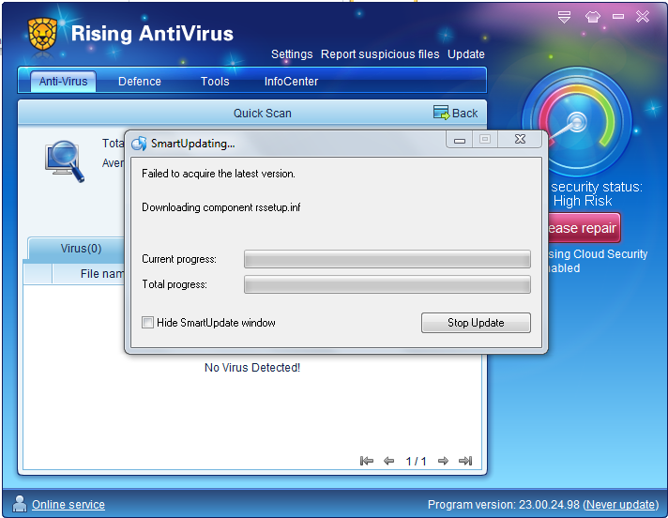Click the Back text in Quick Scan header
The image size is (668, 518).
coord(464,113)
